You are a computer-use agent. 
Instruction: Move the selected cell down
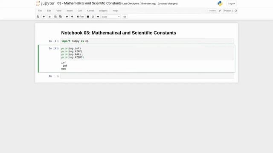(72, 17)
